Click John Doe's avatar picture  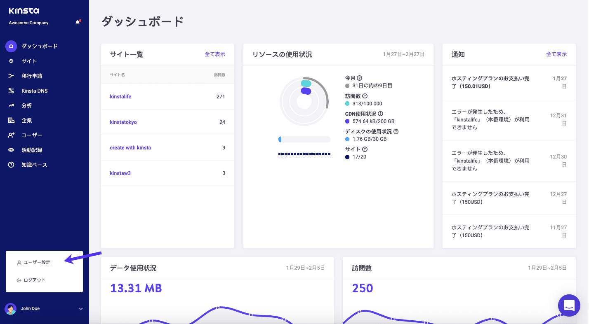11,309
